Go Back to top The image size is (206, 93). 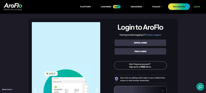7,89
